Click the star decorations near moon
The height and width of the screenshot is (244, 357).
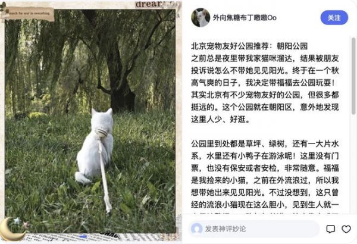click(21, 223)
